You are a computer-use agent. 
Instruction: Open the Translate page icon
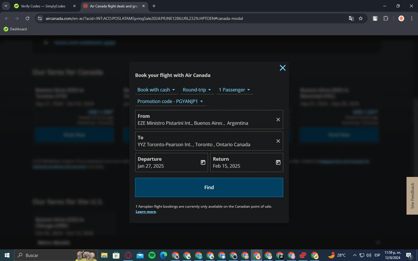click(x=351, y=18)
